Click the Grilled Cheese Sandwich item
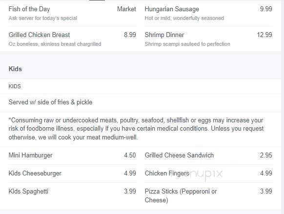The image size is (284, 214). click(x=179, y=155)
